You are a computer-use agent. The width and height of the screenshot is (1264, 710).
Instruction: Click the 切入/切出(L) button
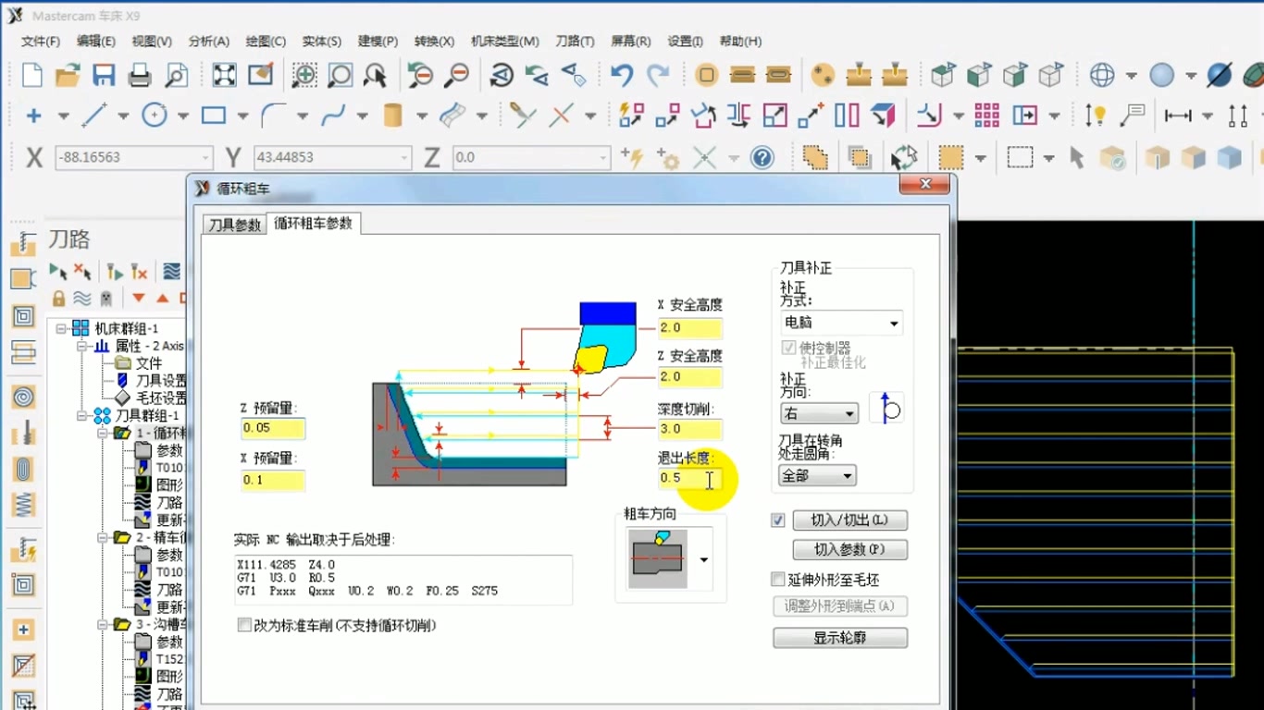(x=849, y=520)
